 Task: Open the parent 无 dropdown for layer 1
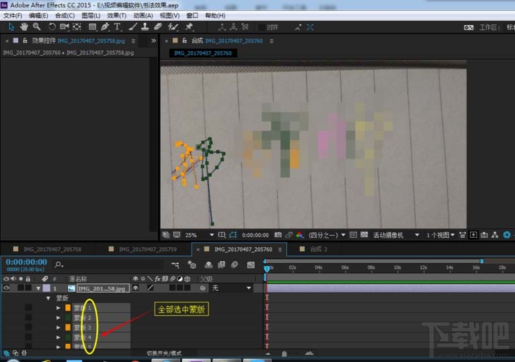[x=249, y=288]
